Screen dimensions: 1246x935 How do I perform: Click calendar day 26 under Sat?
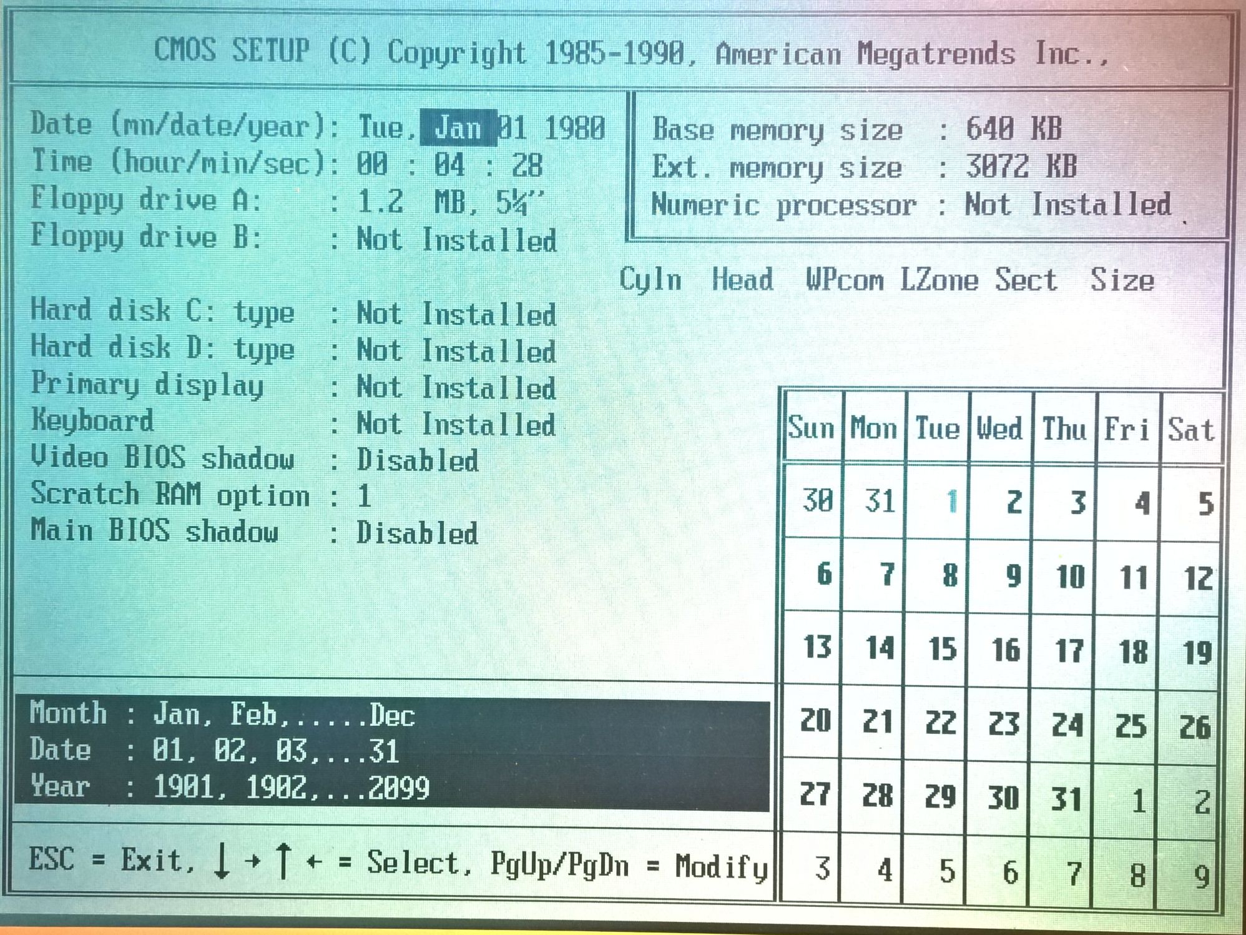click(1194, 727)
